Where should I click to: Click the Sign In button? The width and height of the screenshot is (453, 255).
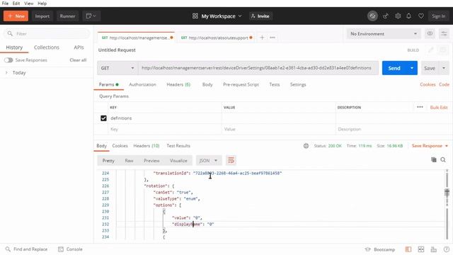coord(438,16)
